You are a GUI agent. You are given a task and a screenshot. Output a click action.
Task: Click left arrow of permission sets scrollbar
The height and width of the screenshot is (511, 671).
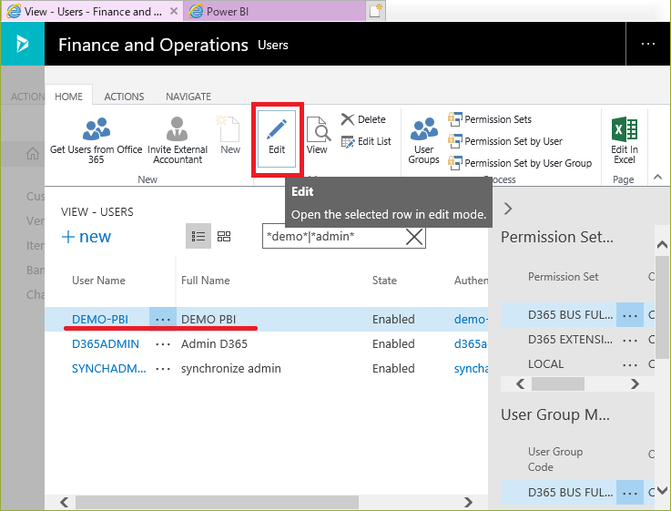(x=521, y=383)
